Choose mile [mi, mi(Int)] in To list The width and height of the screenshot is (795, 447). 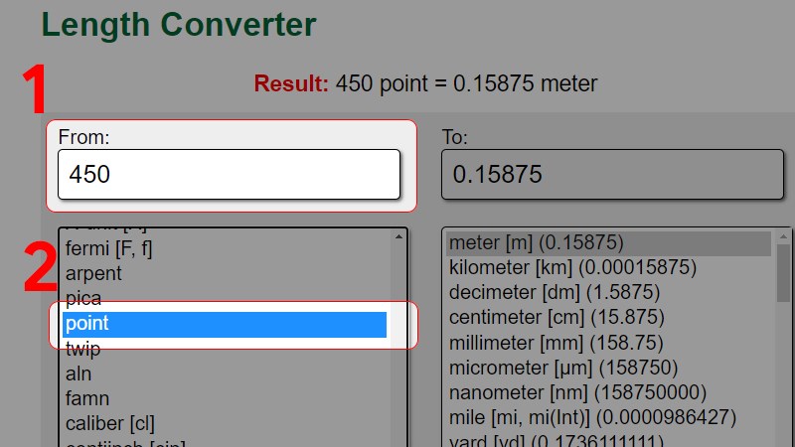coord(608,417)
